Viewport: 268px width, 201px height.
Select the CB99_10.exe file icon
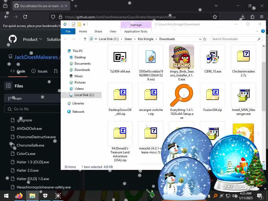tap(213, 57)
